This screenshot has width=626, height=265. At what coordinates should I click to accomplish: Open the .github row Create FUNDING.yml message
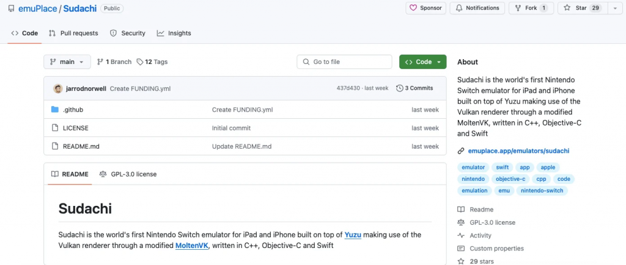(242, 110)
